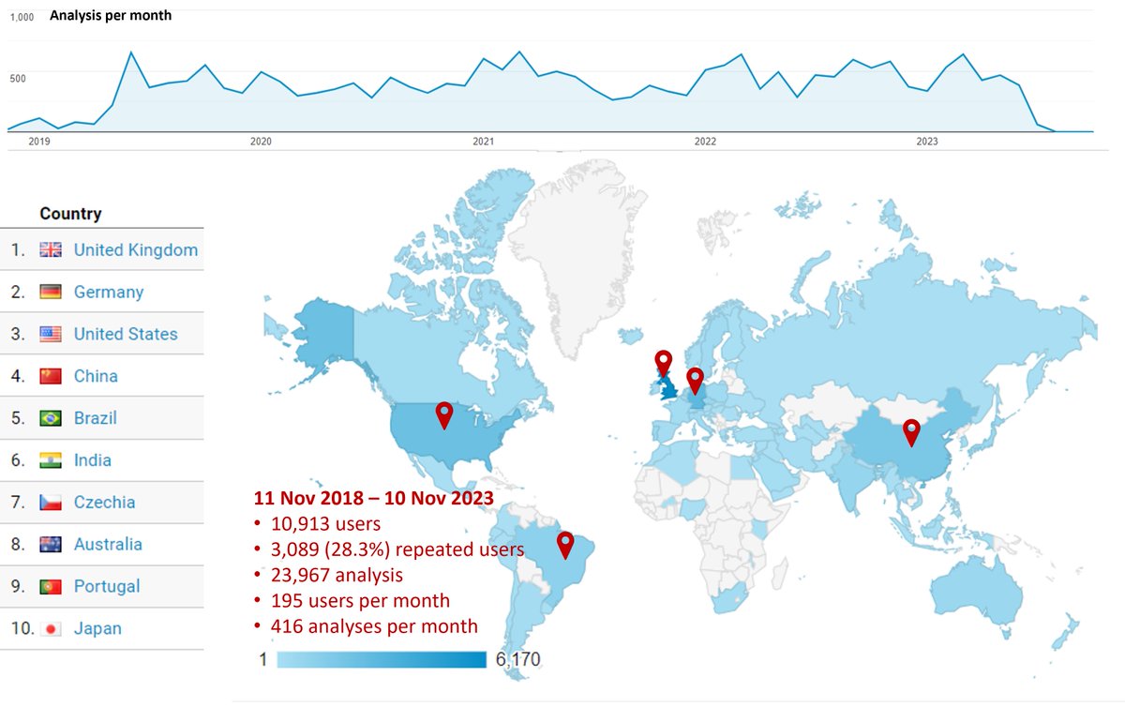Select the 2021 label on the timeline
The width and height of the screenshot is (1125, 707).
(483, 141)
